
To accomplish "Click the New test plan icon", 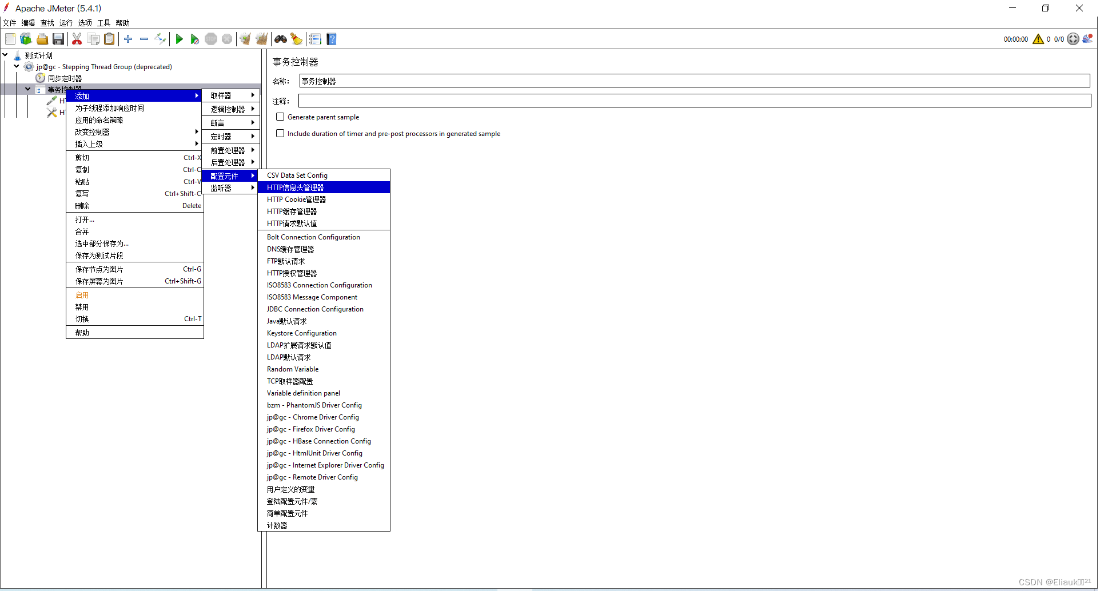I will [x=10, y=39].
